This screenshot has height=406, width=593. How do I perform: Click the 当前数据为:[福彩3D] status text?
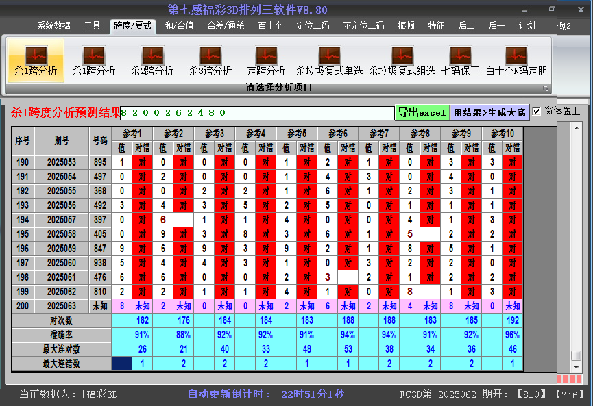71,394
